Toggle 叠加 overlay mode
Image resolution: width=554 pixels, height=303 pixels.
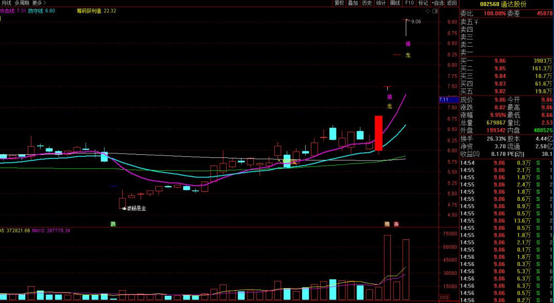[353, 3]
